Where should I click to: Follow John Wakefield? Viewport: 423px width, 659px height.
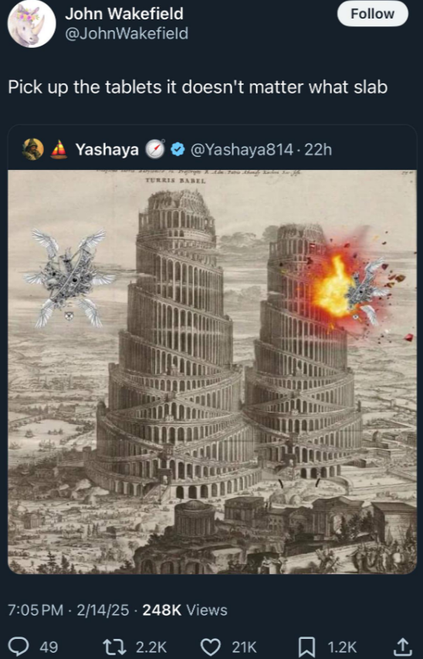[x=373, y=14]
